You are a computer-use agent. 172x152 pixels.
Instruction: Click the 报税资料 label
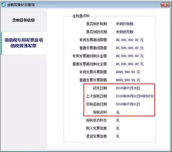100,112
